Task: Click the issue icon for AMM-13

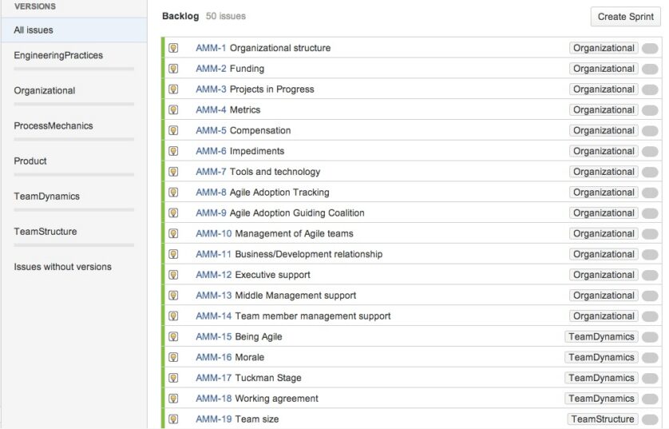Action: (173, 296)
